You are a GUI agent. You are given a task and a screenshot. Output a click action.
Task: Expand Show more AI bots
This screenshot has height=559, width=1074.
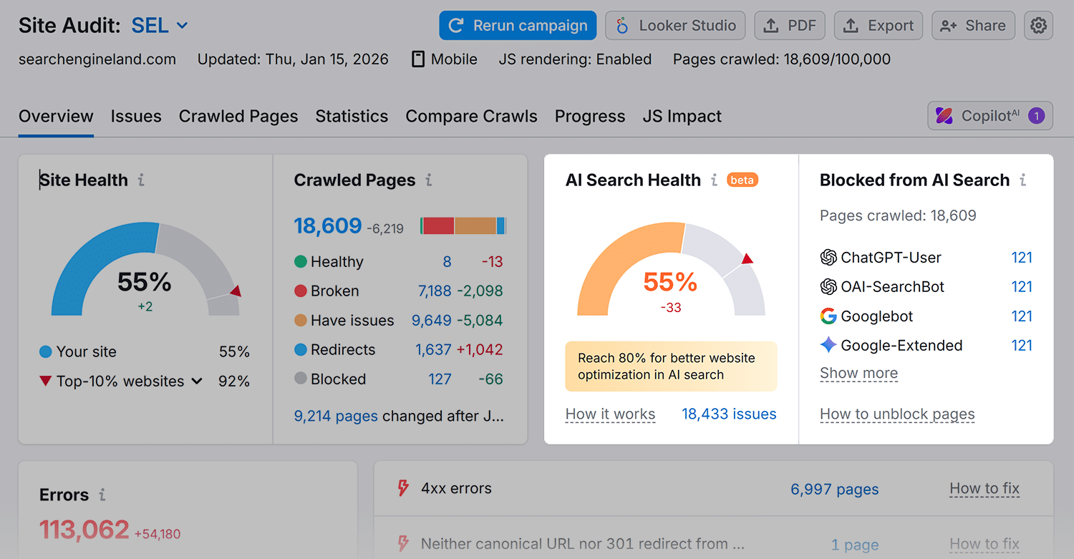tap(858, 373)
